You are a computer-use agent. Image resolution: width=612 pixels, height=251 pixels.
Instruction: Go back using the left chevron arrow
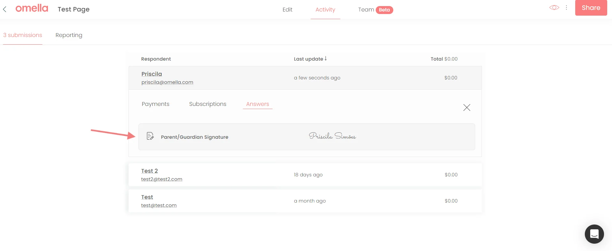click(x=5, y=9)
